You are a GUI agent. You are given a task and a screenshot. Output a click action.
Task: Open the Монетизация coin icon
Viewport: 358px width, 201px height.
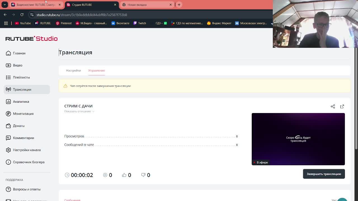8,114
